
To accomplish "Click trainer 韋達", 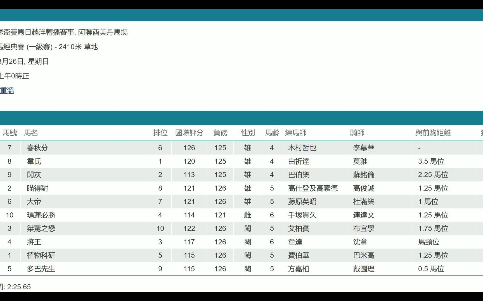I will pos(295,242).
